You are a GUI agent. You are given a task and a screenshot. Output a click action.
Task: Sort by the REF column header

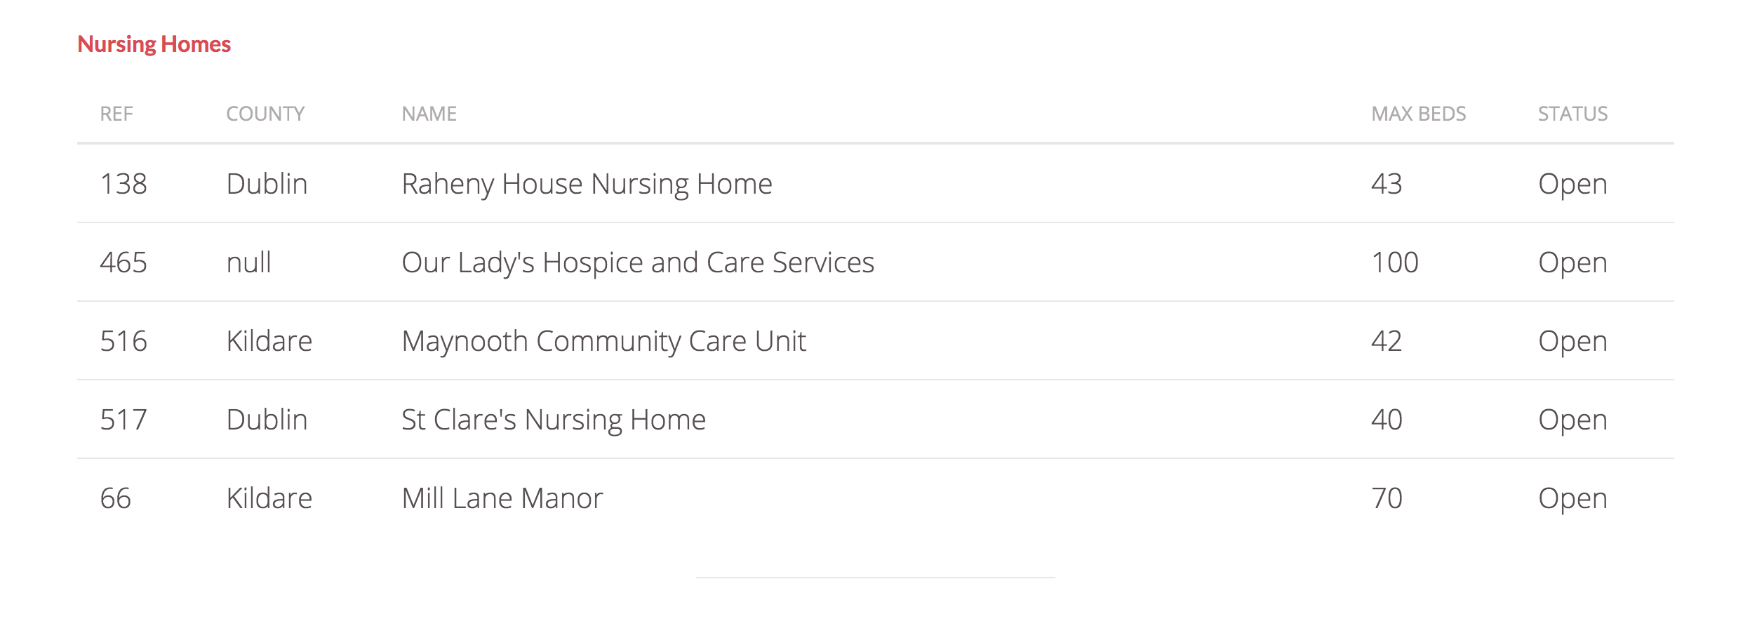coord(116,114)
